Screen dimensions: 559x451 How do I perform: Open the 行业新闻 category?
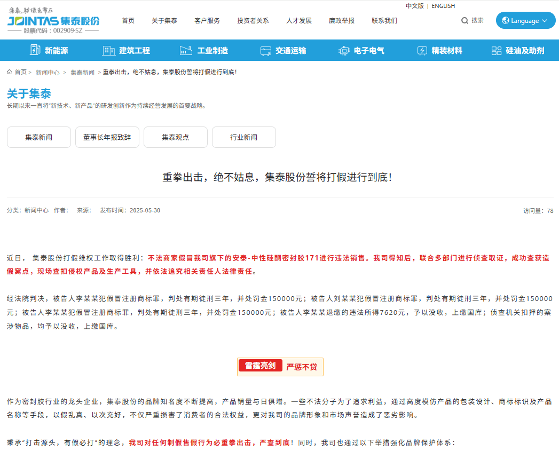coord(244,137)
